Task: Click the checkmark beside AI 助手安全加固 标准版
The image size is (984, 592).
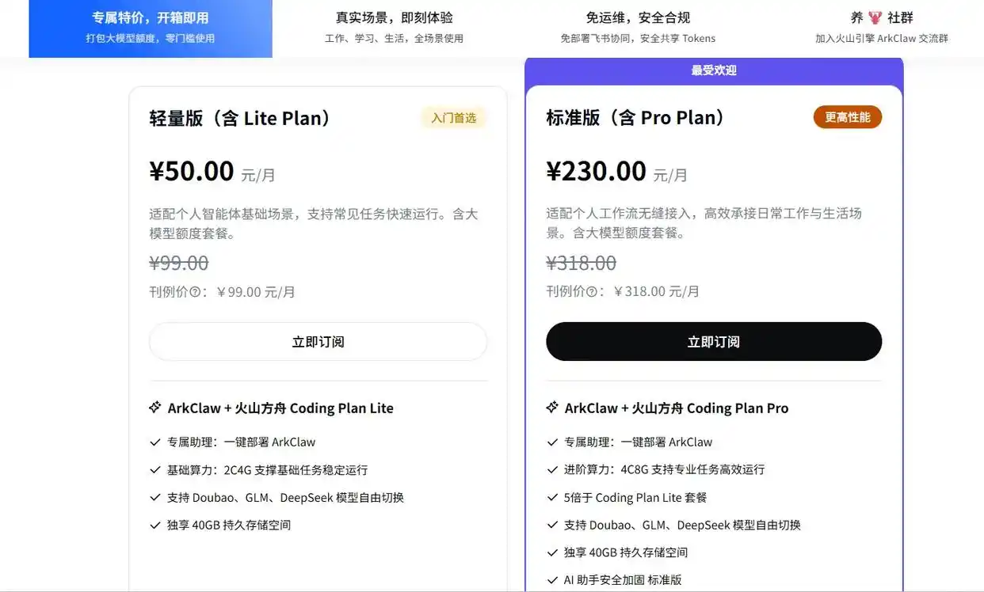Action: 552,580
